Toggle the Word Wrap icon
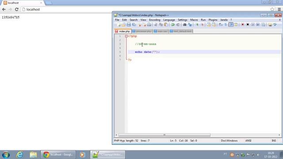Screen dimensions: 283x159 pyautogui.click(x=220, y=25)
